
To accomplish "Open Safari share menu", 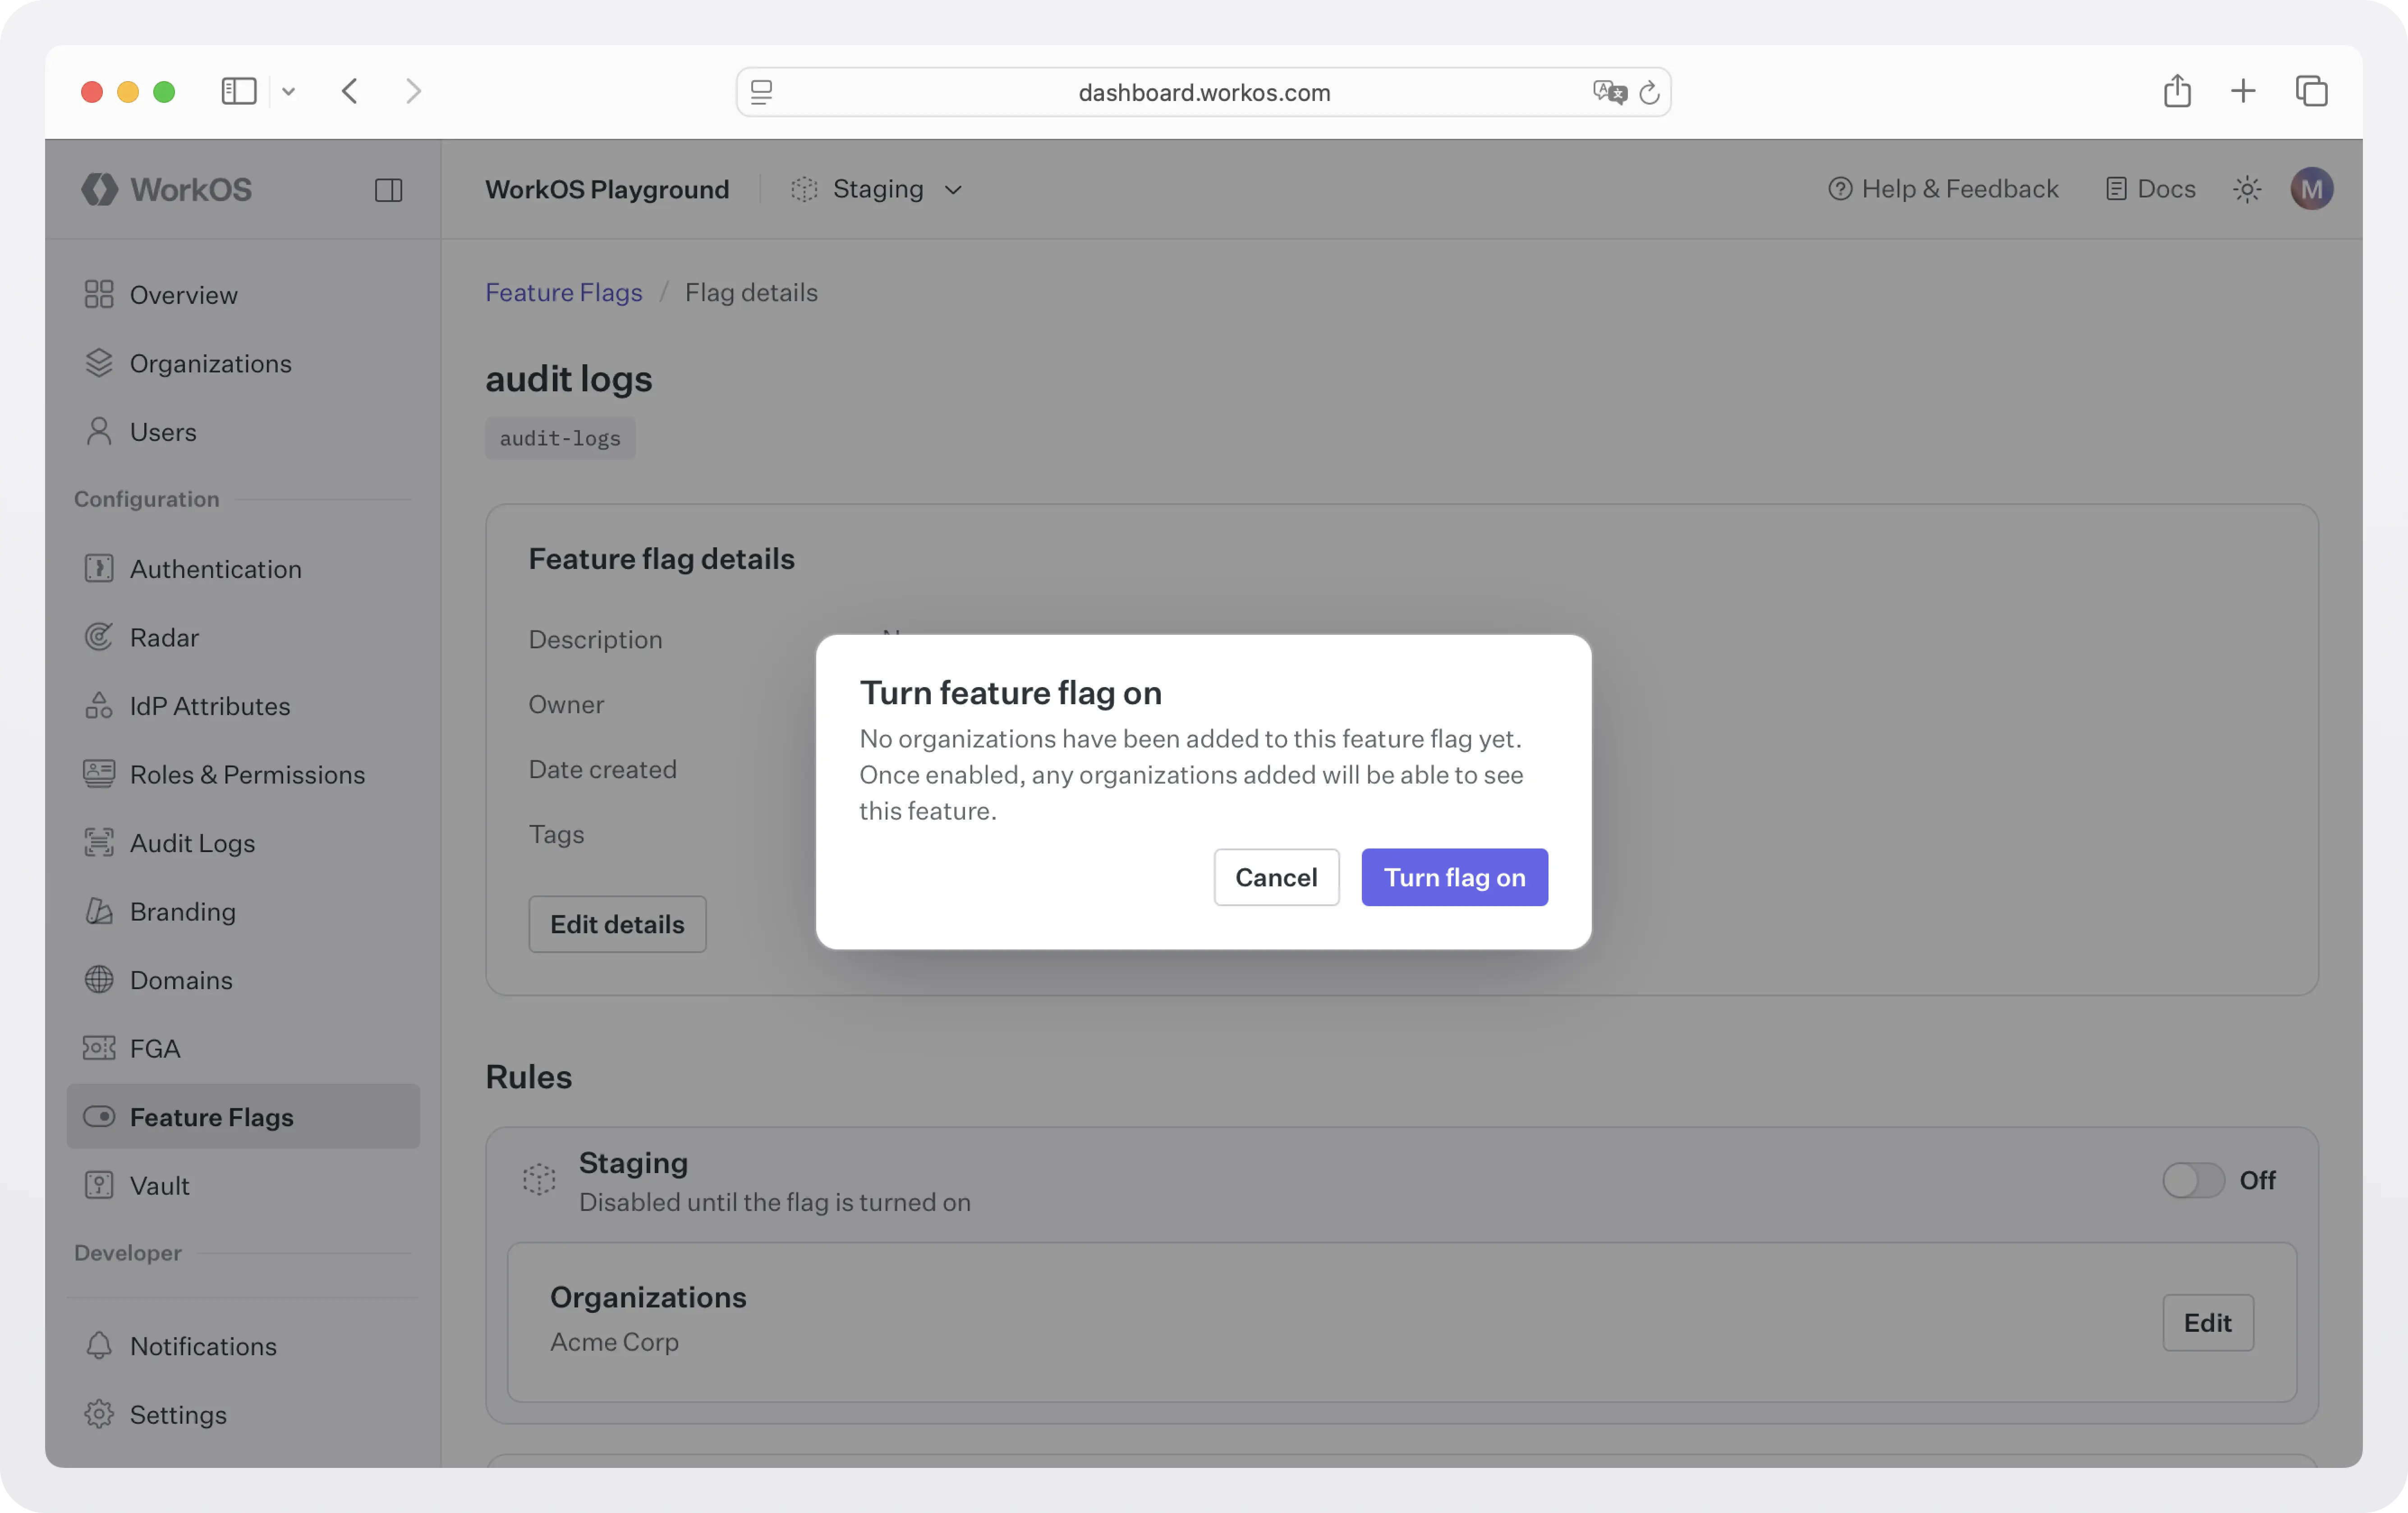I will click(x=2177, y=90).
